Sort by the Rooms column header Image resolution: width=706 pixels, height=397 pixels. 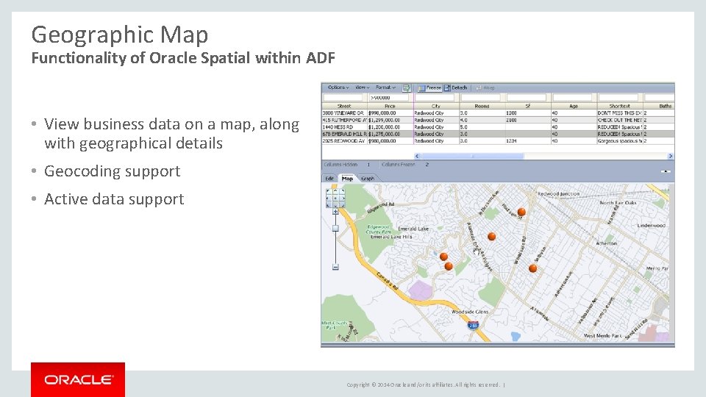(x=482, y=106)
